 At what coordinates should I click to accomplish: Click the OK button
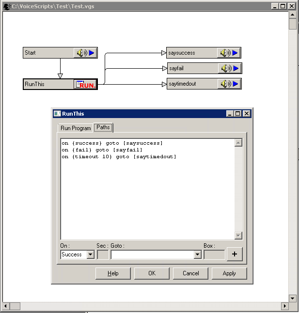pos(152,273)
